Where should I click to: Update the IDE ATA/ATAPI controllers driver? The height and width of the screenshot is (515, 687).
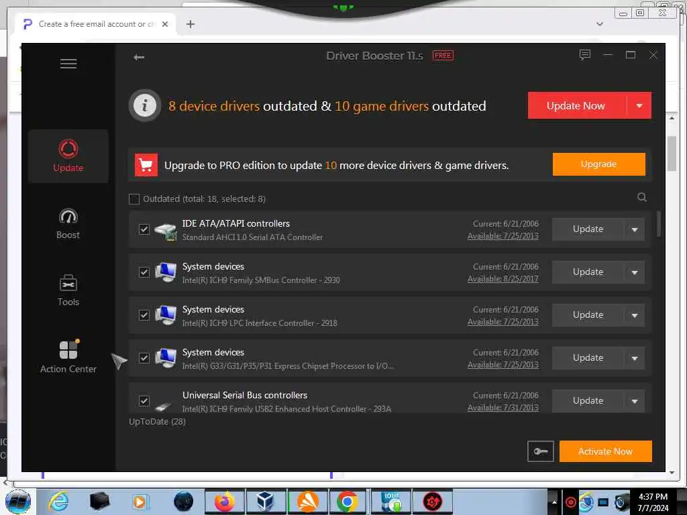pos(588,229)
